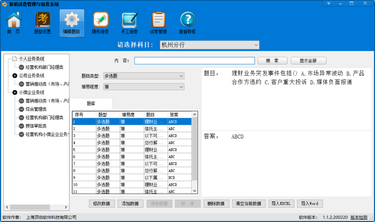Click the 搜索 button
Image resolution: width=375 pixels, height=222 pixels.
pos(273,61)
